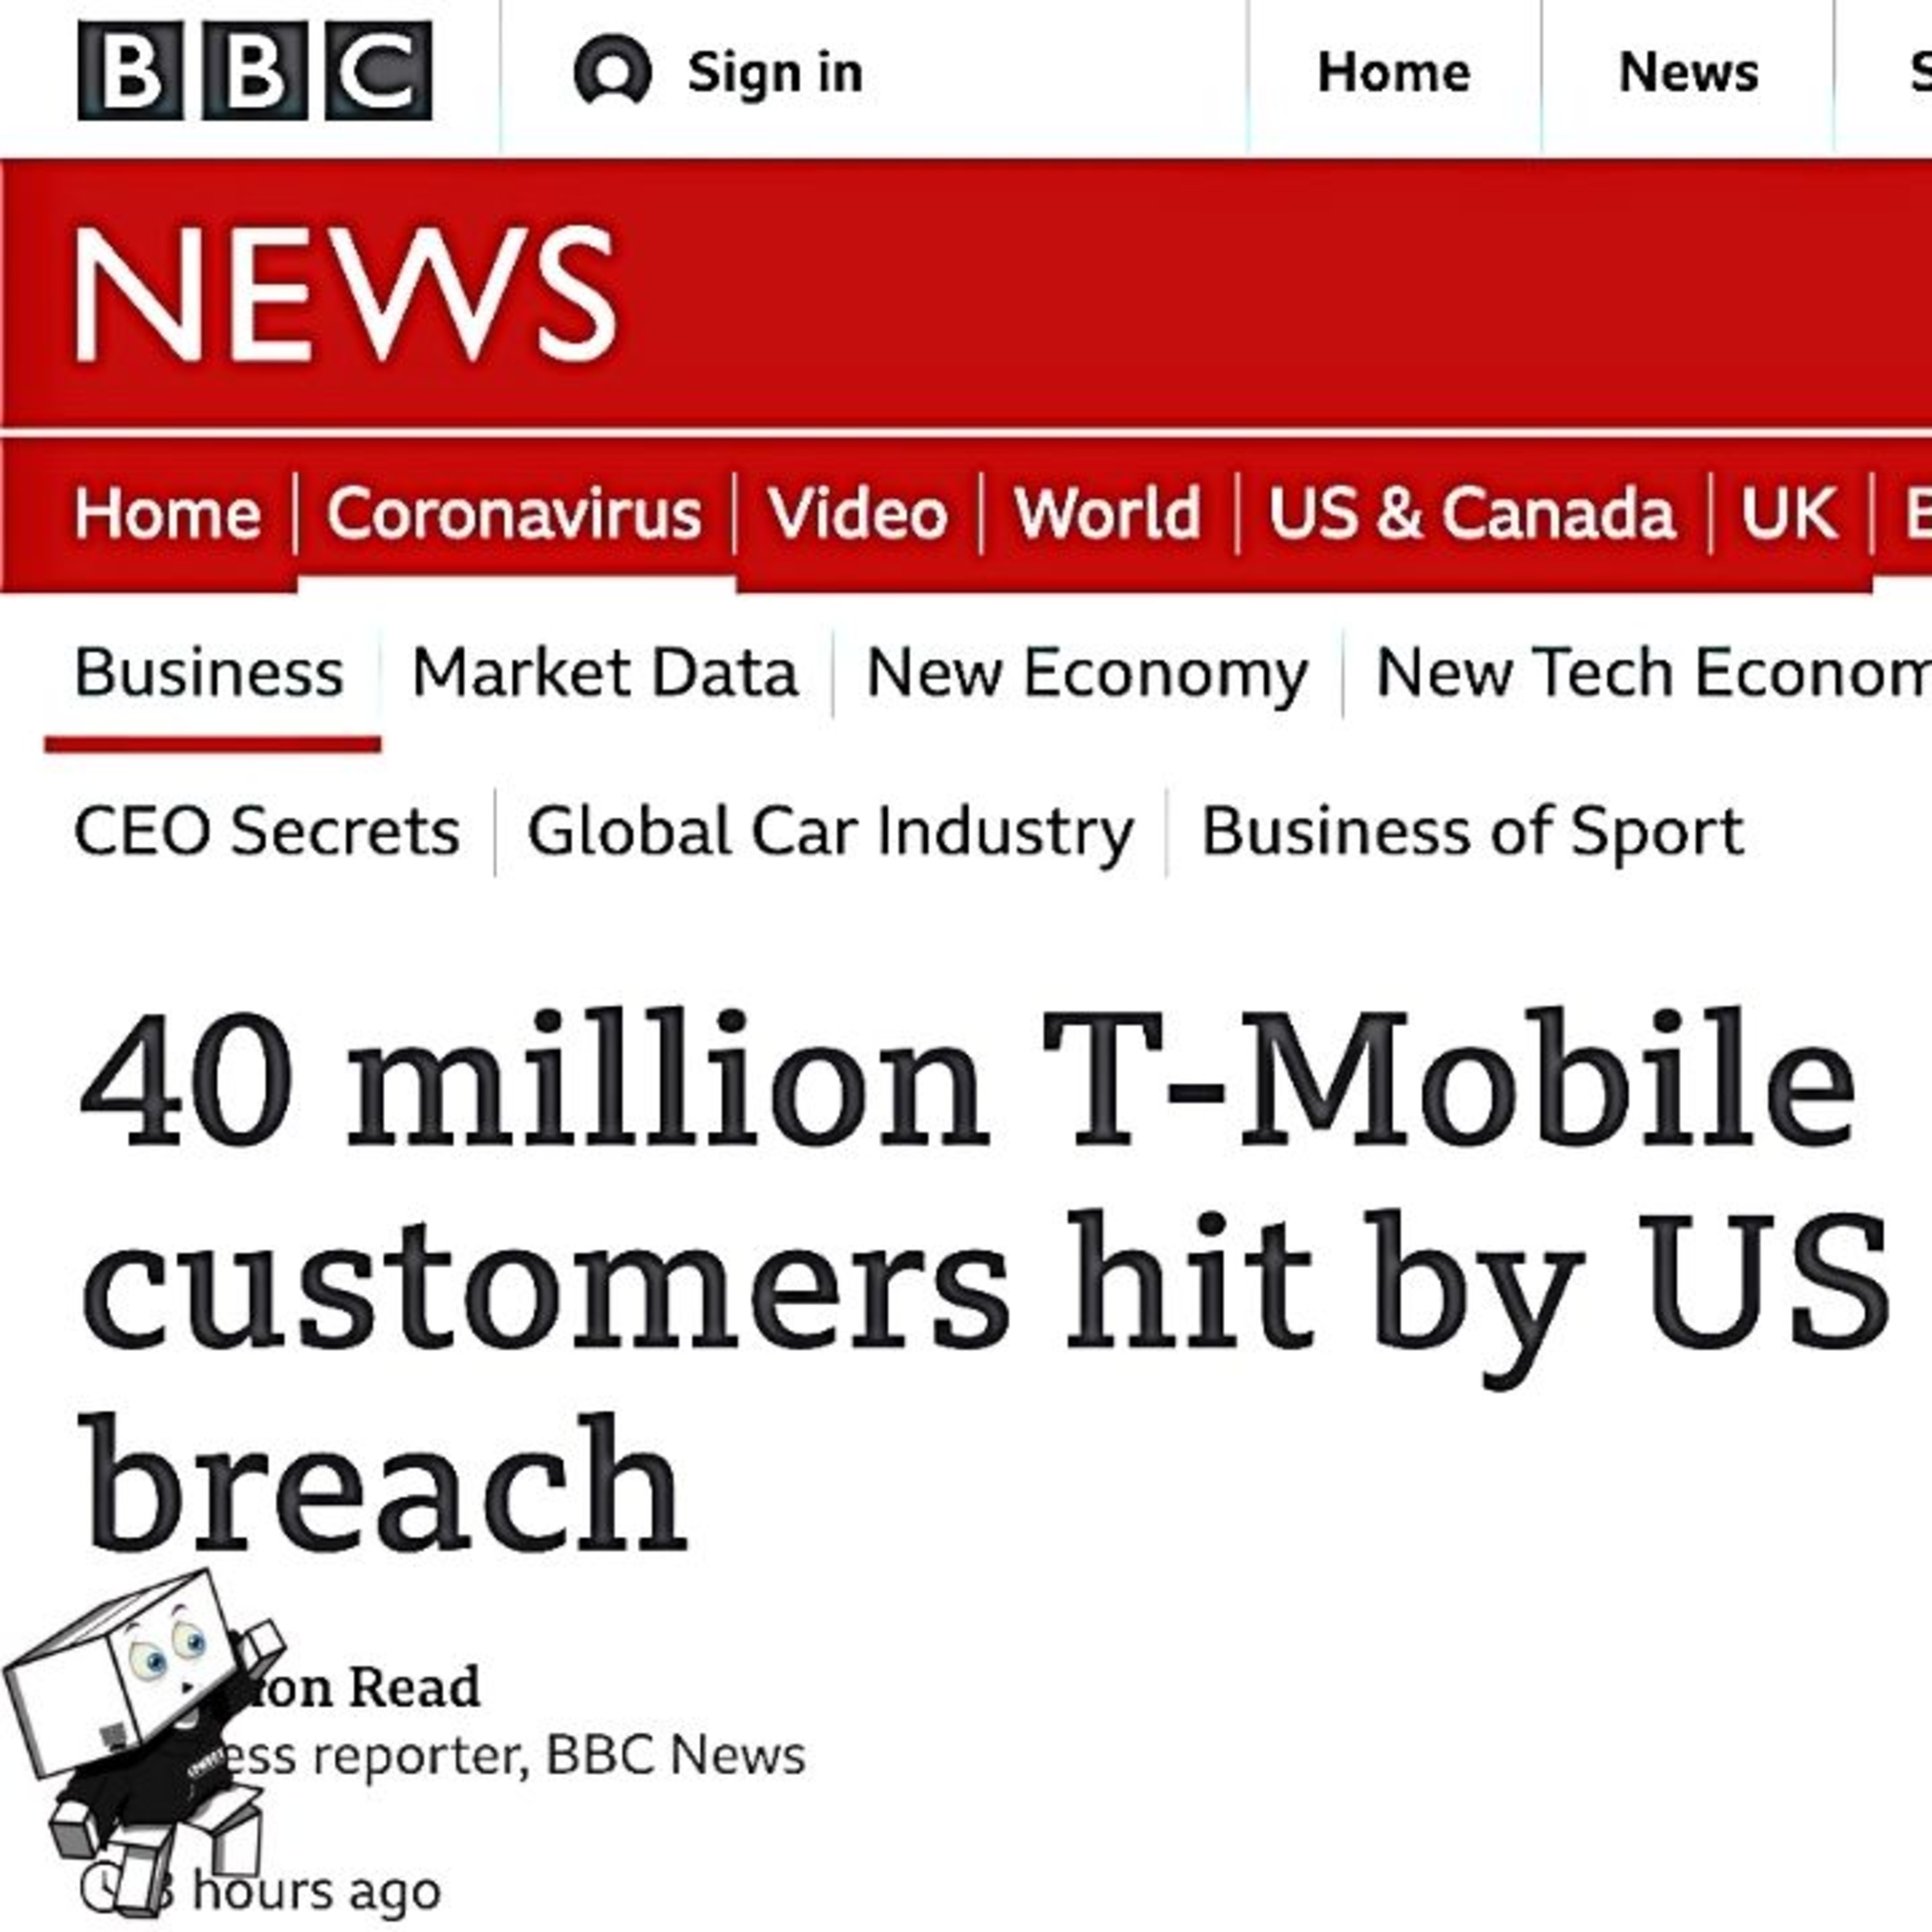Select Home in the red news menu

[x=168, y=514]
